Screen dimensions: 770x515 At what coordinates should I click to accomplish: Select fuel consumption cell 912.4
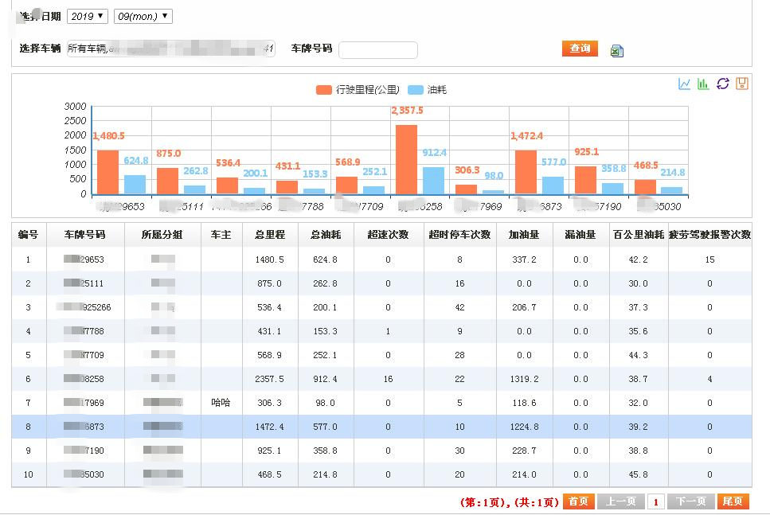(325, 379)
